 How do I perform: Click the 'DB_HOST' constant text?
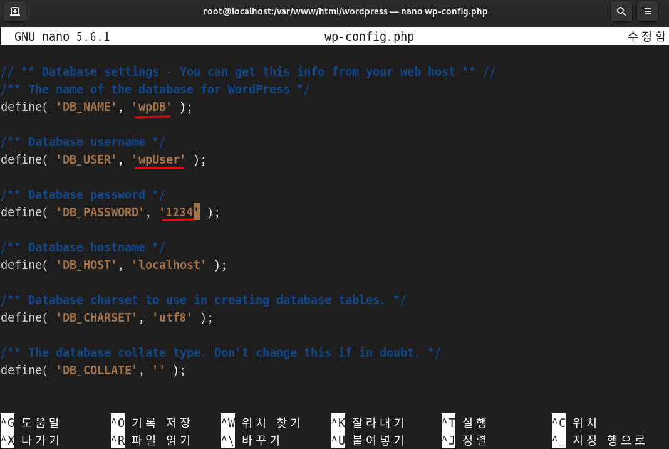(86, 265)
